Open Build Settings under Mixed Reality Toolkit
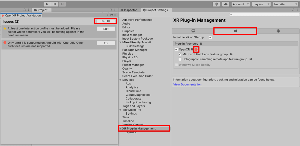 click(x=135, y=46)
